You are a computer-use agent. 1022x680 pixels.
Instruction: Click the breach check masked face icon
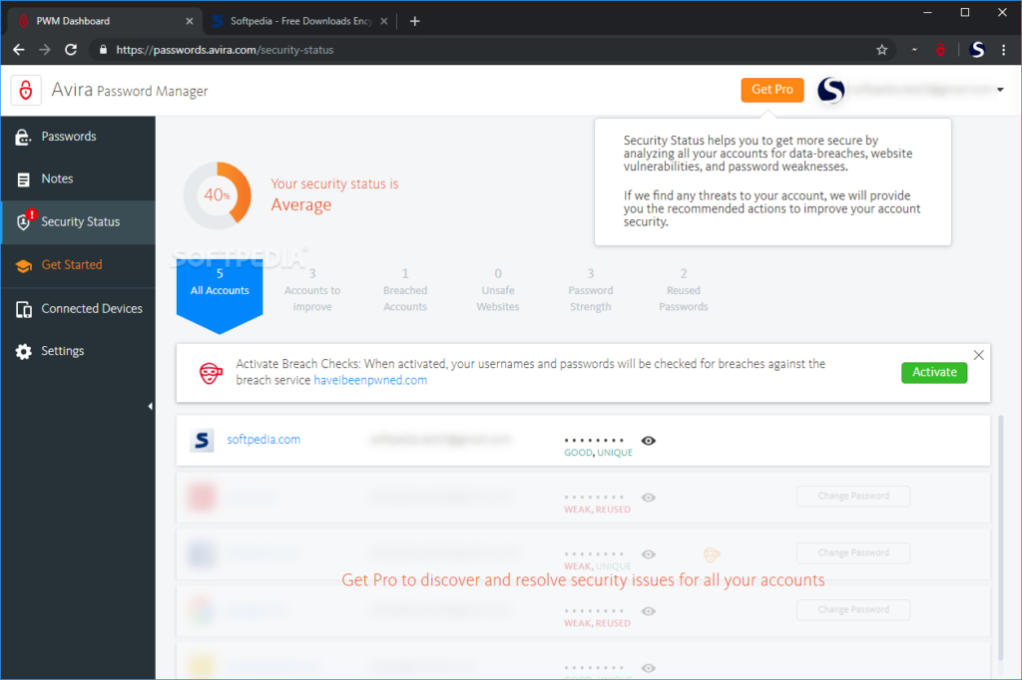tap(211, 373)
